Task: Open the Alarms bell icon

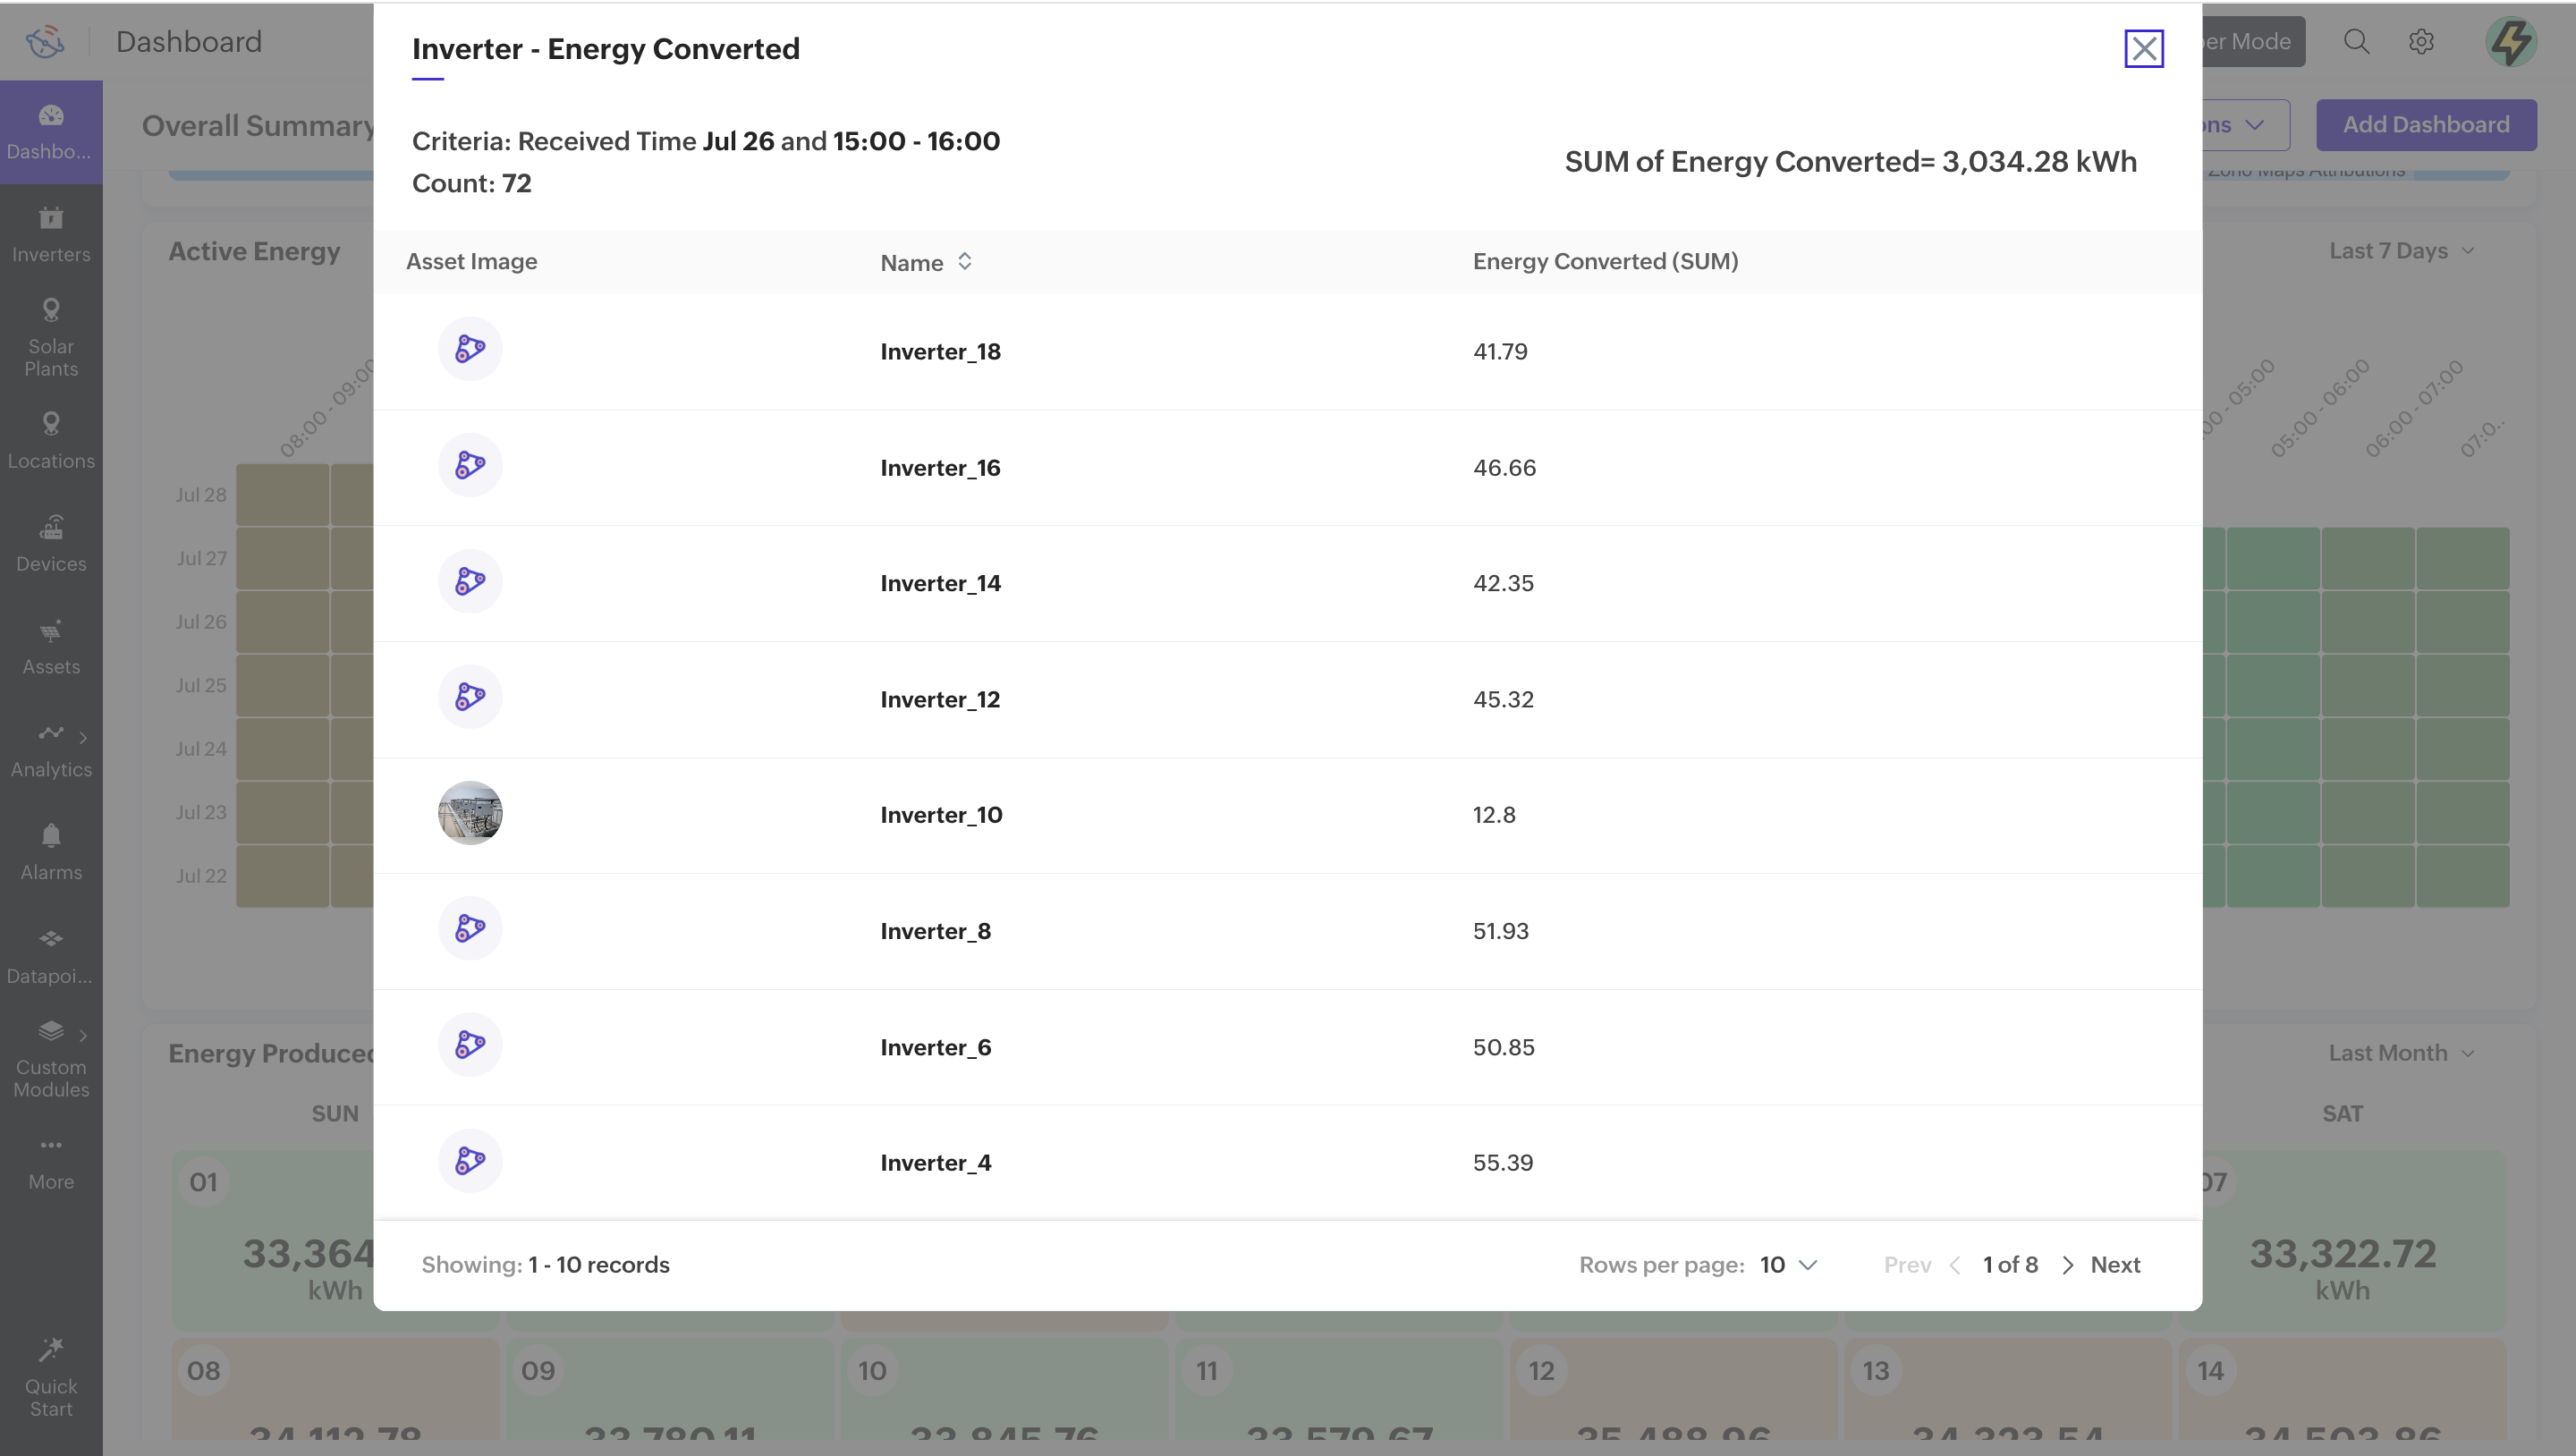Action: [51, 837]
